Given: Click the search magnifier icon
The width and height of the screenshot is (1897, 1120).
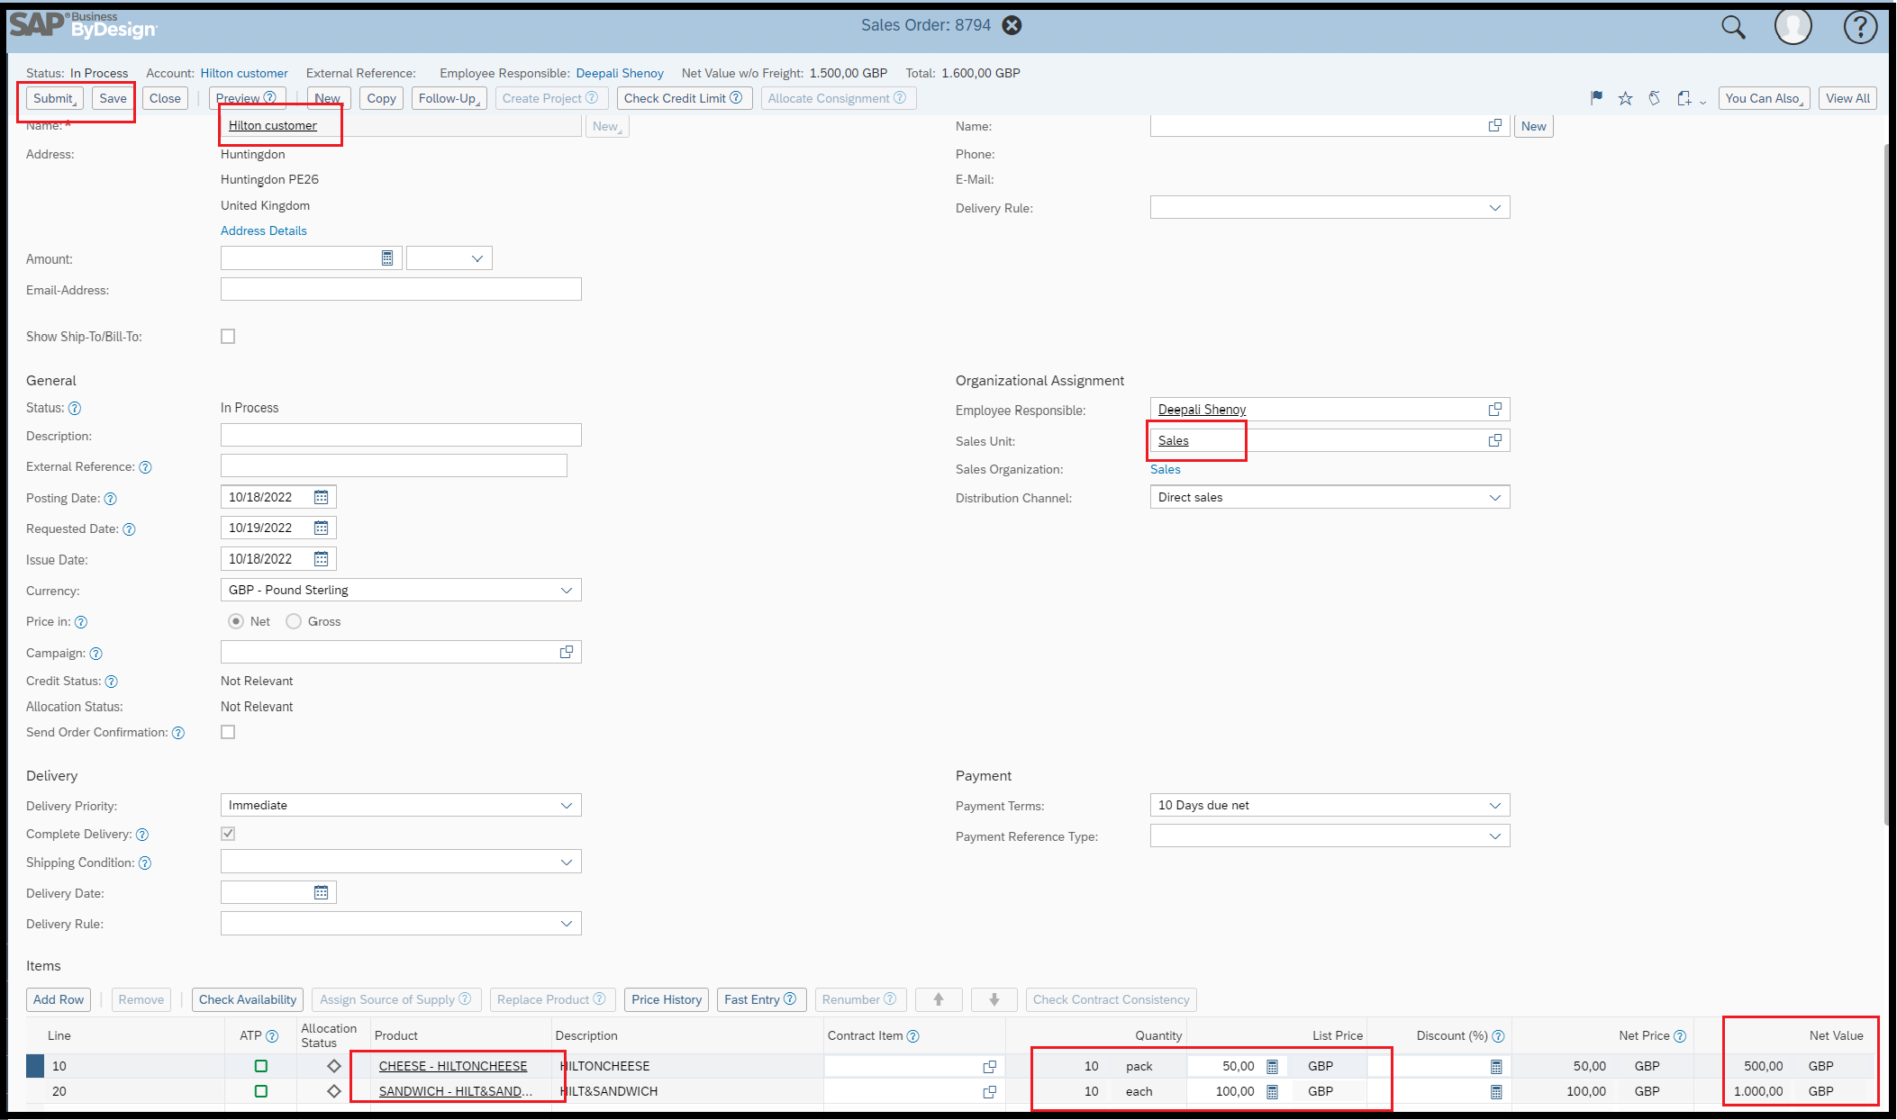Looking at the screenshot, I should point(1732,27).
